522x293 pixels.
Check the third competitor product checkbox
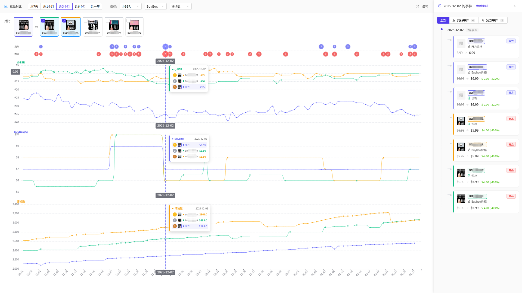86,21
